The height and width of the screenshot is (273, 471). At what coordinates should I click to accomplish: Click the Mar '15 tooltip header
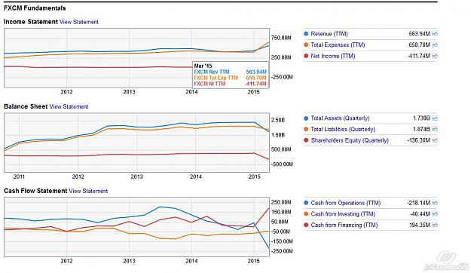[203, 66]
